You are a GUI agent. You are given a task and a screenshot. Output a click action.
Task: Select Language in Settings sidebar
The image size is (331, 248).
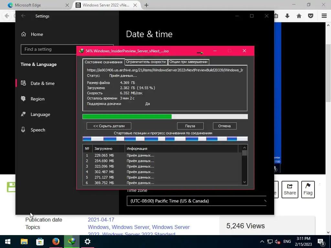[x=40, y=114]
